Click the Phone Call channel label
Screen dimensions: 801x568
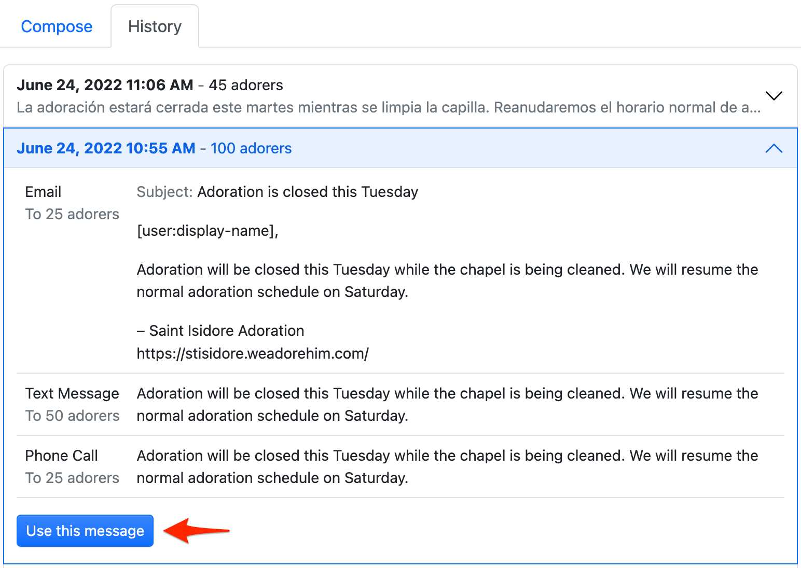[x=61, y=456]
